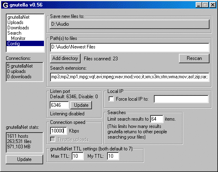This screenshot has width=218, height=172.
Task: Close the gnutella window
Action: [x=213, y=5]
